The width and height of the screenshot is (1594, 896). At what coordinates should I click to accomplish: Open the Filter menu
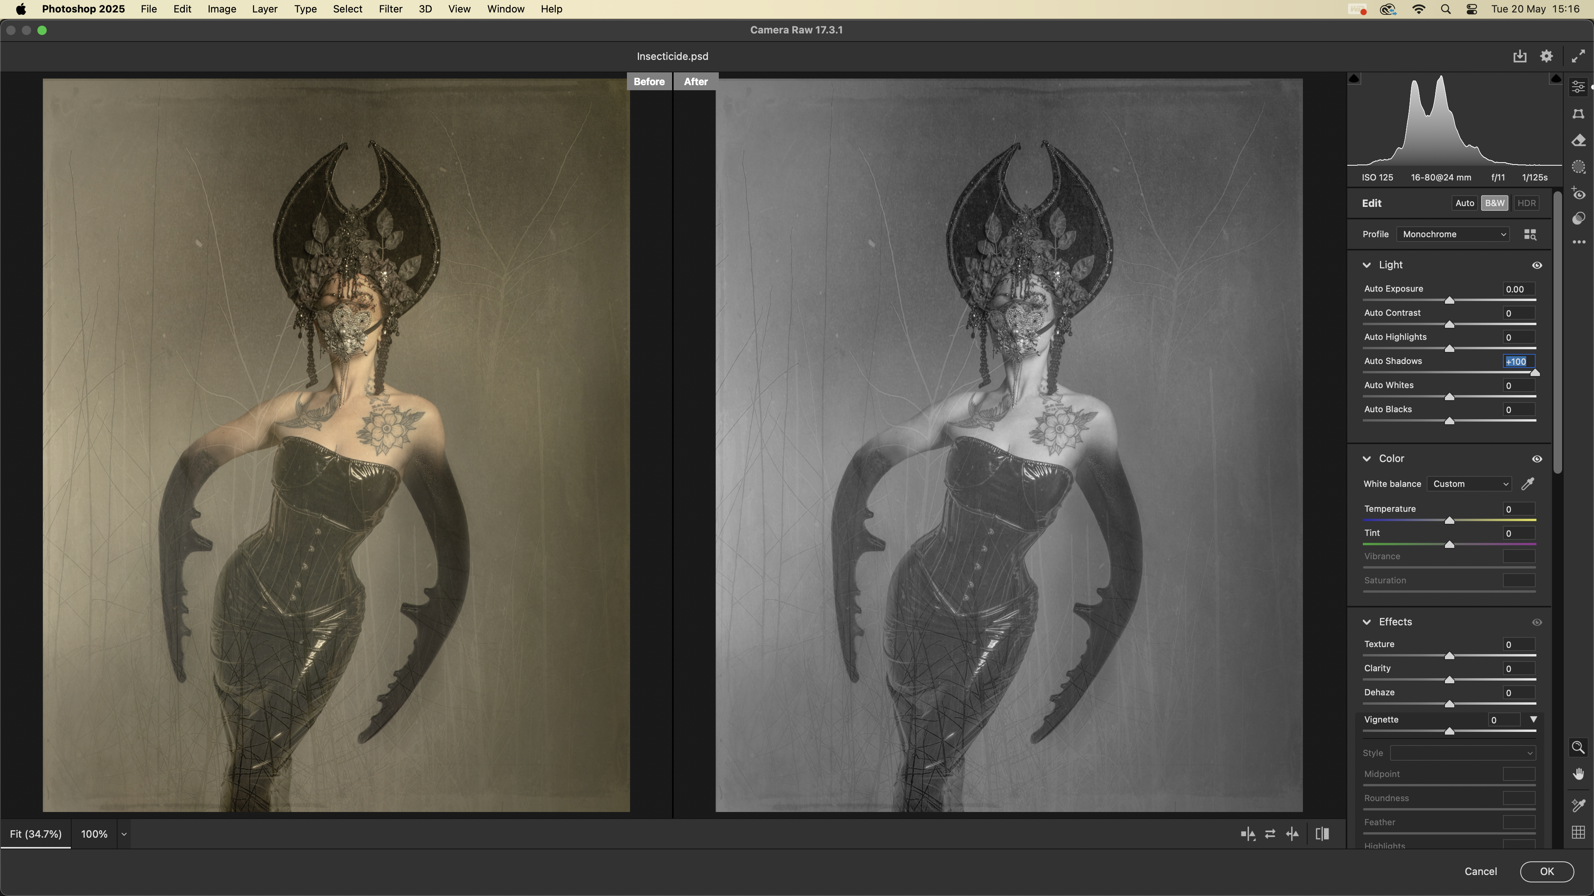390,9
